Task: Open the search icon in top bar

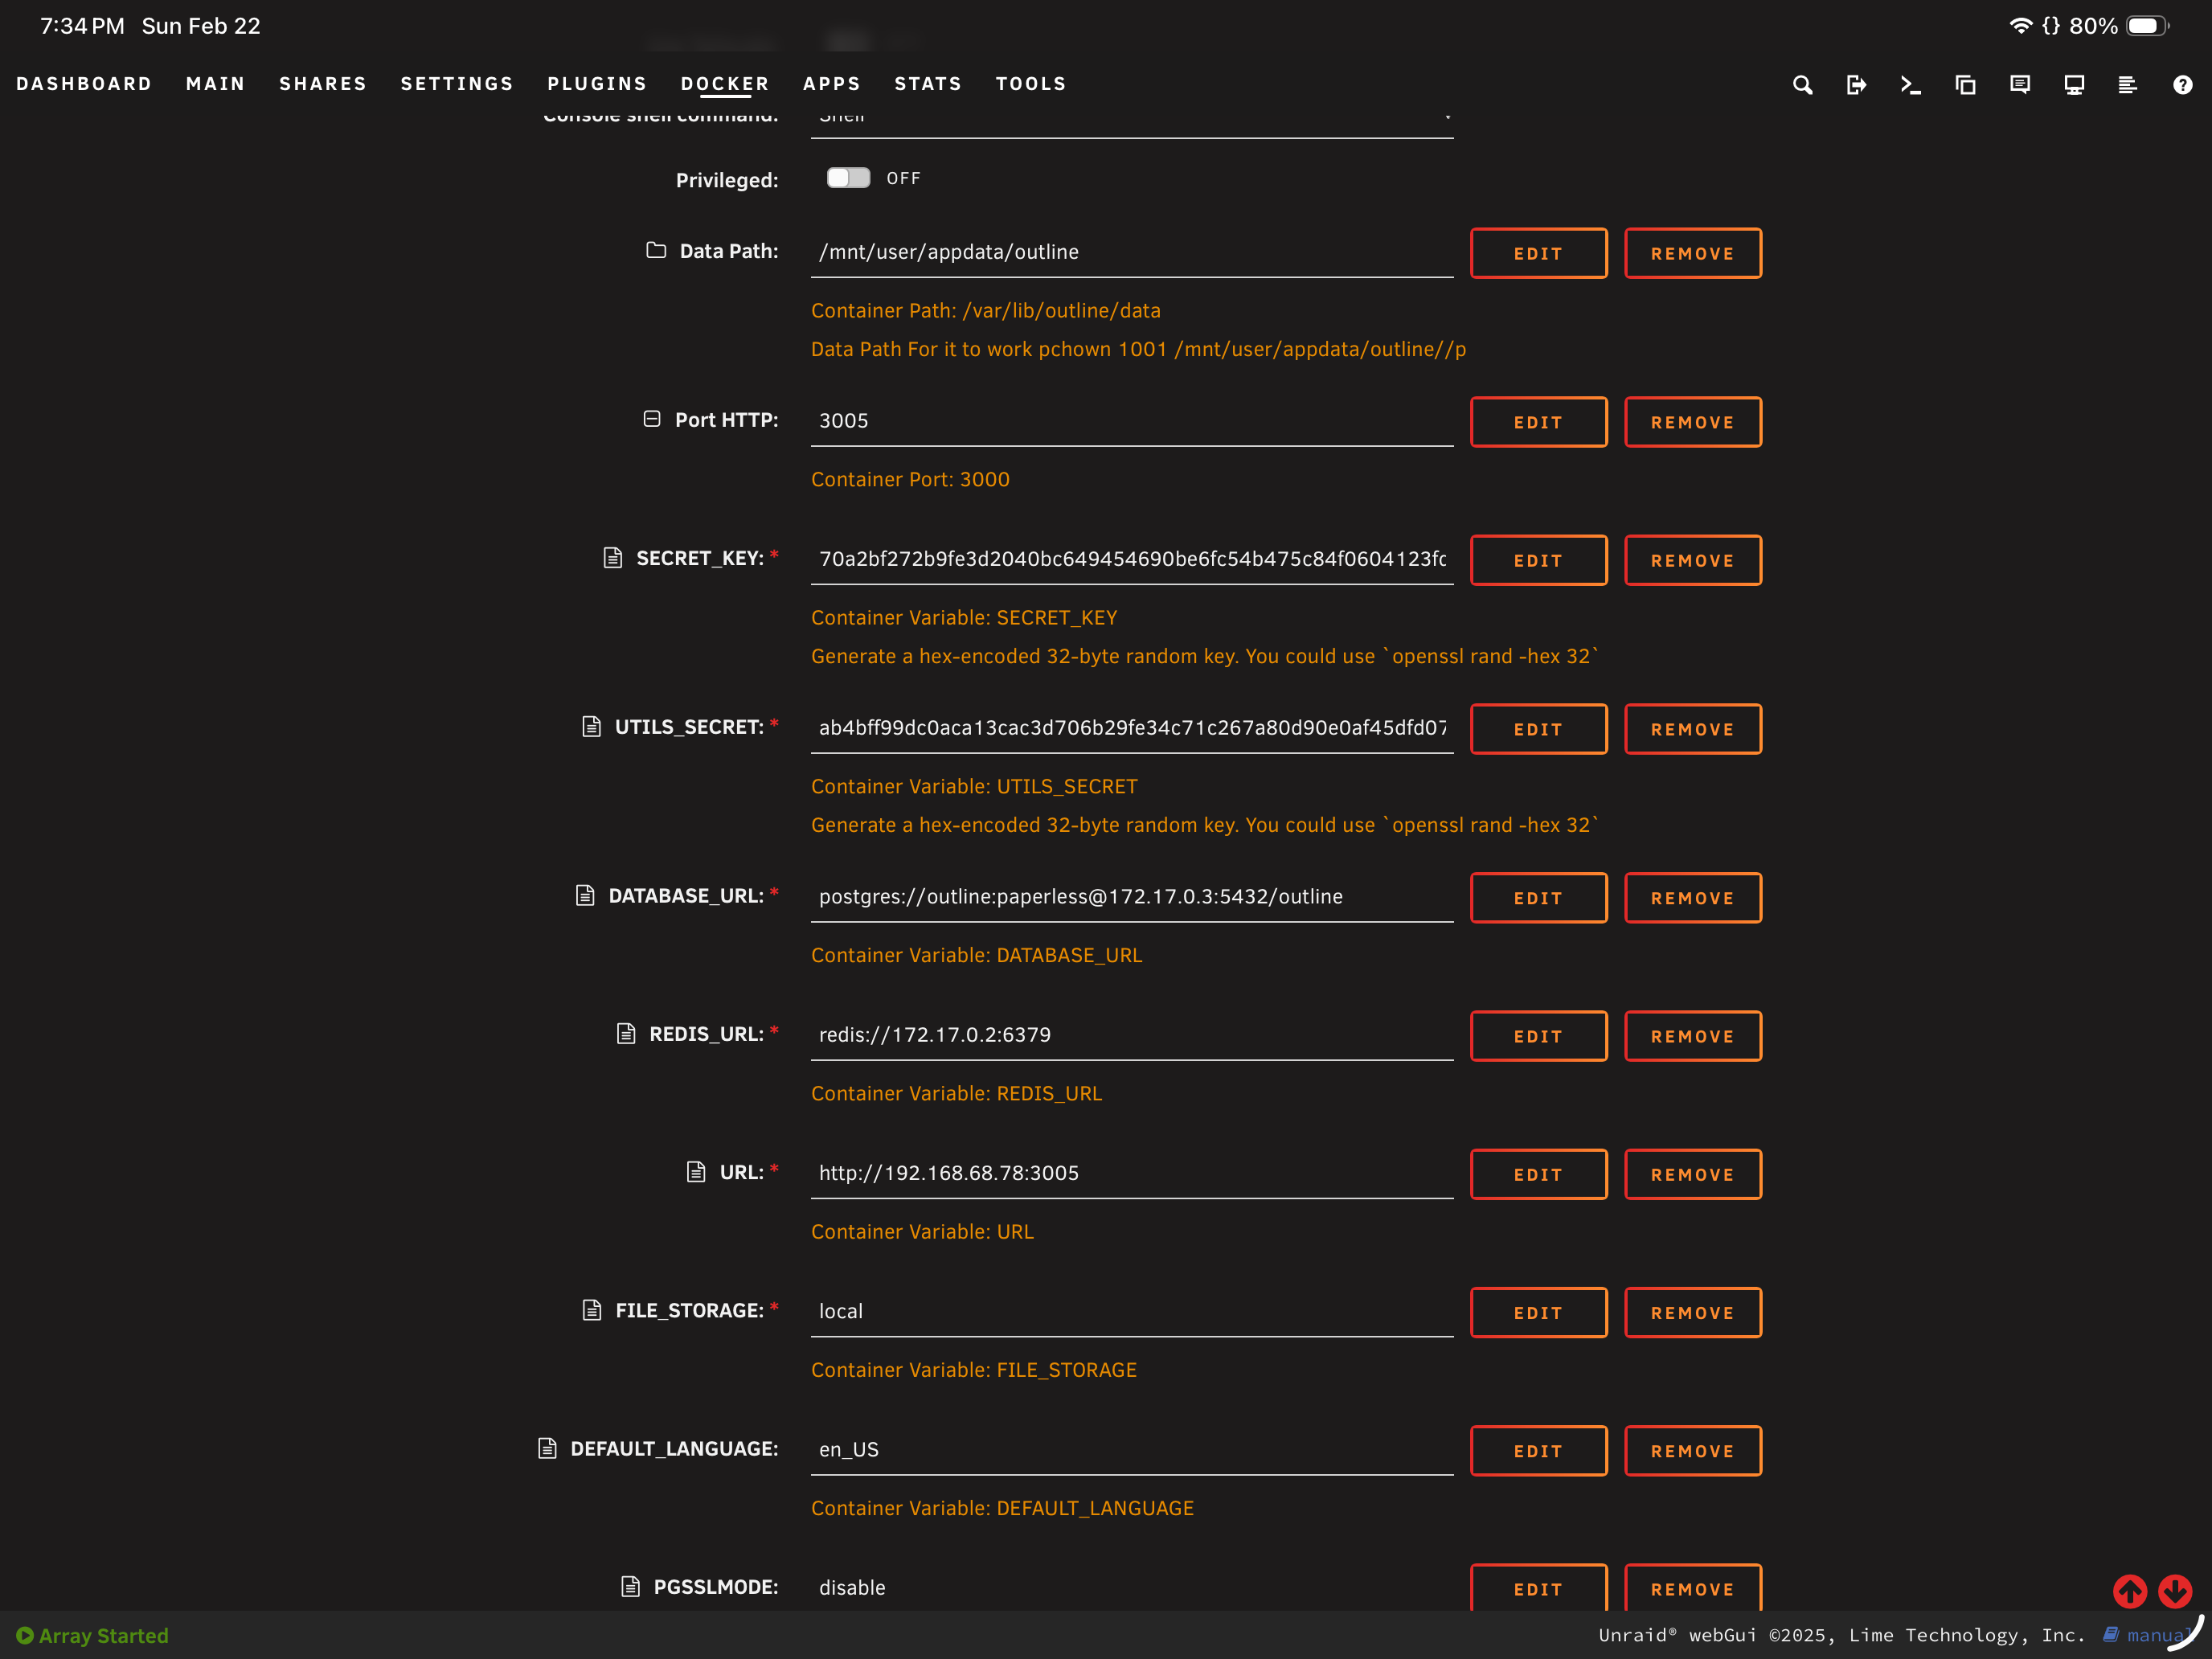Action: click(1802, 85)
